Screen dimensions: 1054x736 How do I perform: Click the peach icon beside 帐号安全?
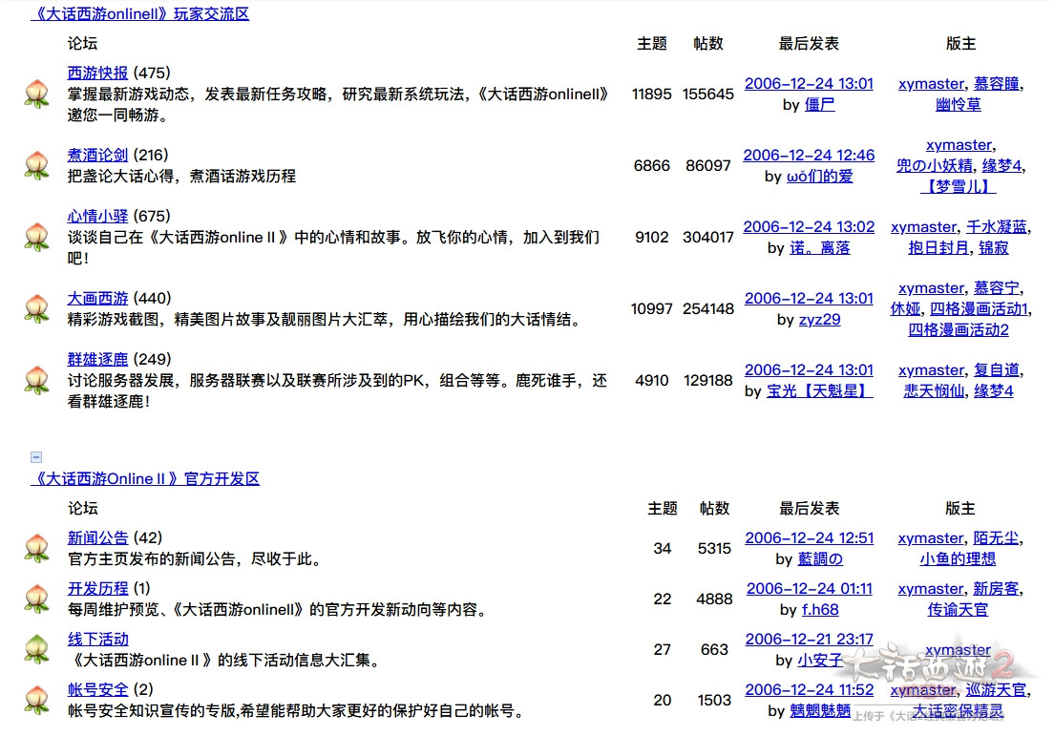click(36, 700)
